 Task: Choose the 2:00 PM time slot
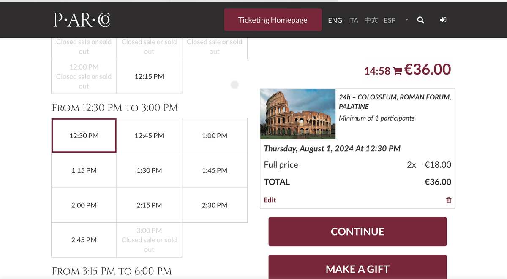coord(84,205)
